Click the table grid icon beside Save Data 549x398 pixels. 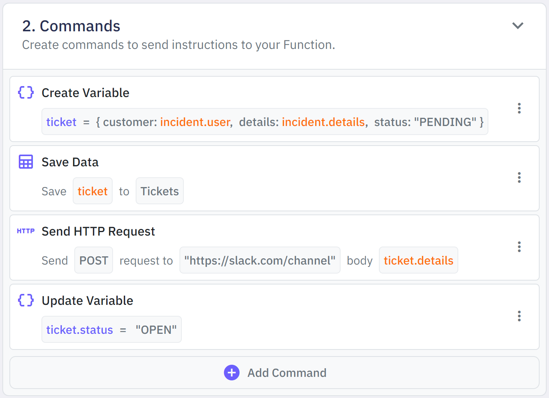[x=26, y=162]
